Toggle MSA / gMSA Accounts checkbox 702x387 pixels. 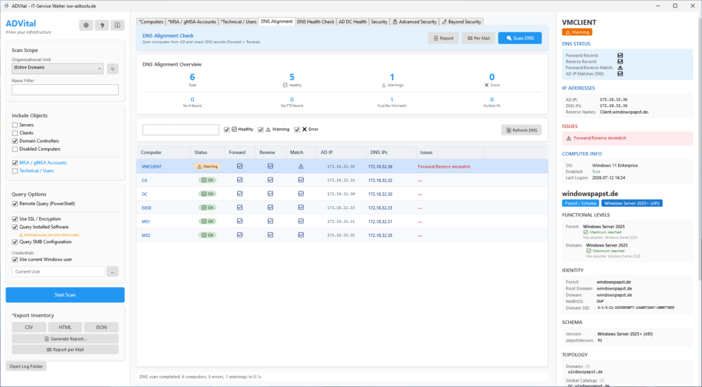pyautogui.click(x=15, y=163)
